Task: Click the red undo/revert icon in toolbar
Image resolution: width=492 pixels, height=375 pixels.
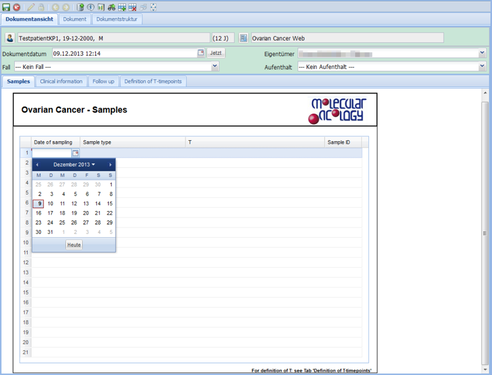Action: coord(16,7)
